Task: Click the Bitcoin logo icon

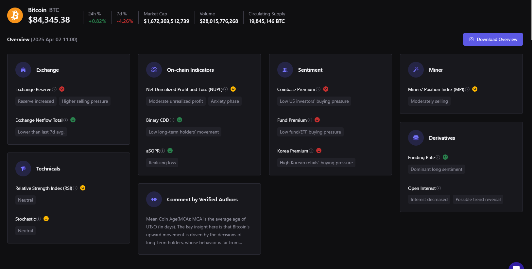Action: [15, 15]
